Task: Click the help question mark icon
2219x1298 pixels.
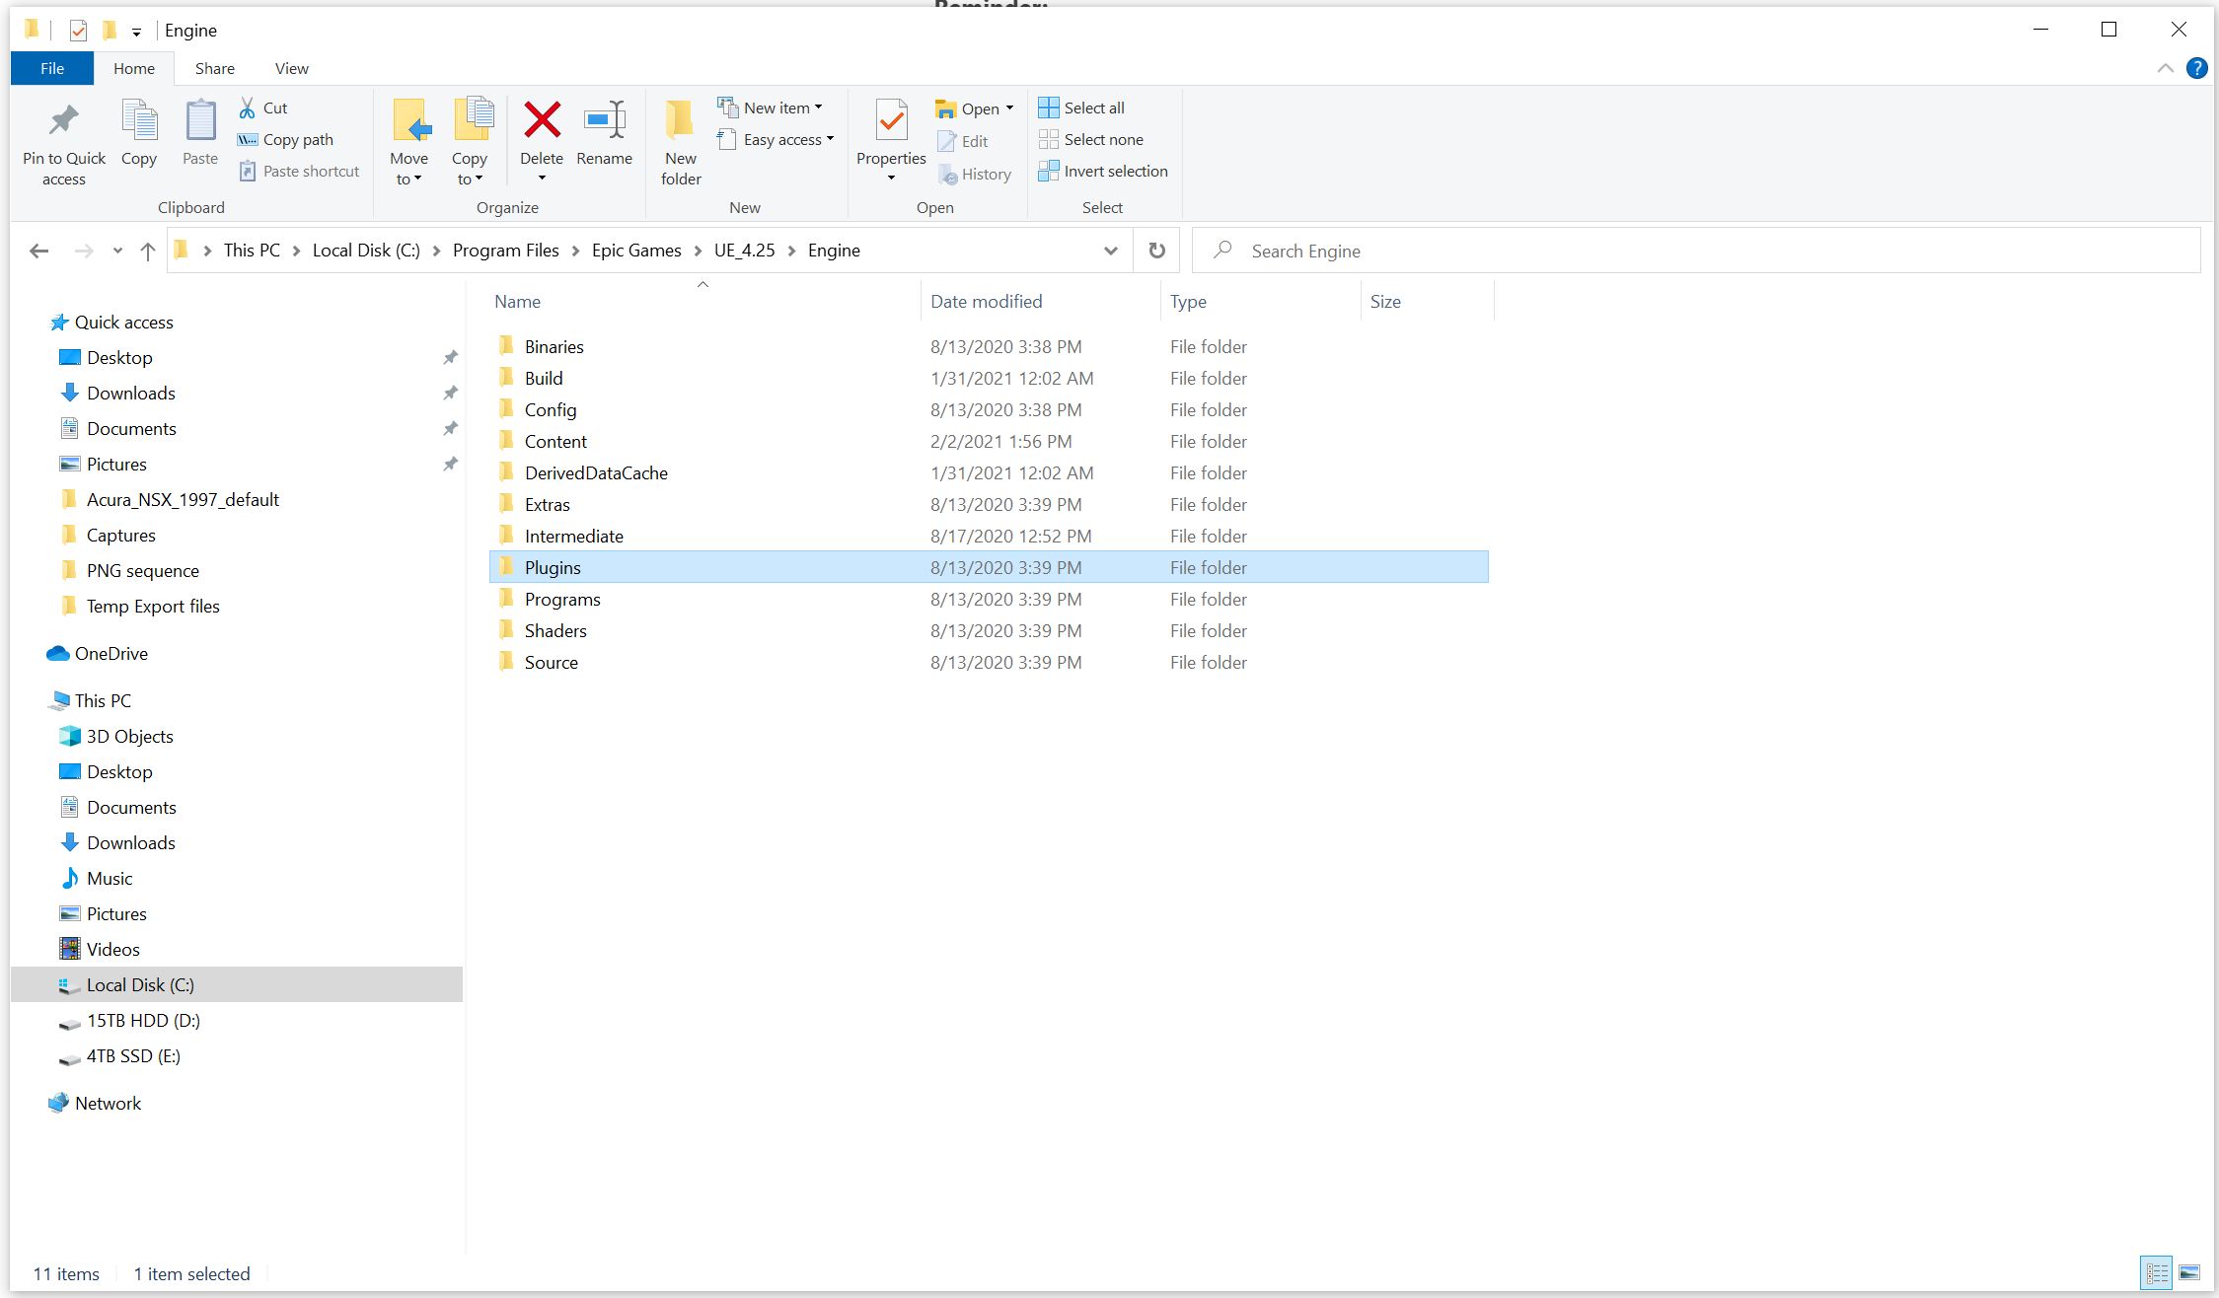Action: point(2196,68)
